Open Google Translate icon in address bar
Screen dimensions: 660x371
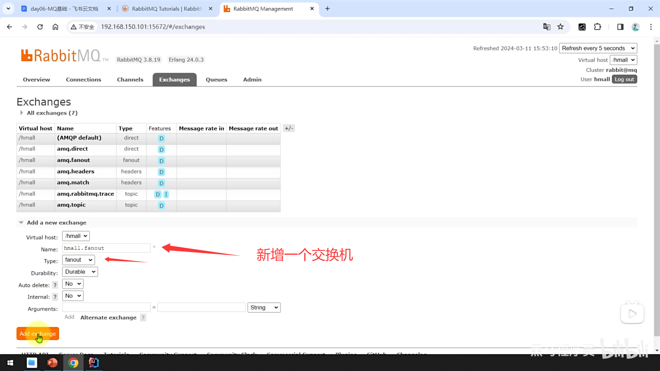(x=547, y=27)
